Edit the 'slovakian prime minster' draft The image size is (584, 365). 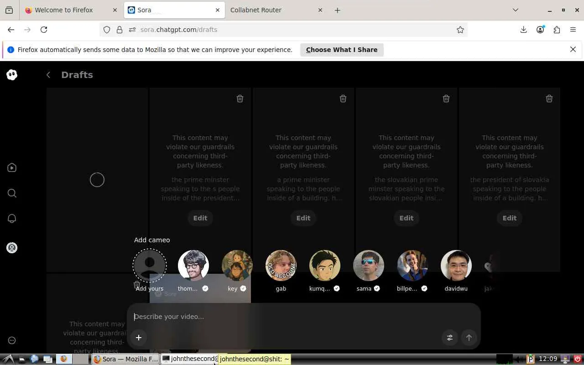click(407, 218)
